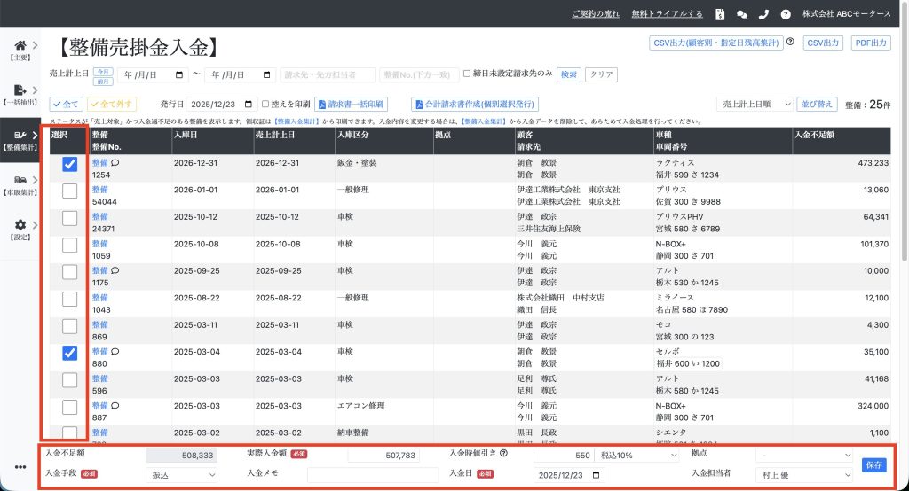Open the 入金手段 dropdown showing 振込

181,475
